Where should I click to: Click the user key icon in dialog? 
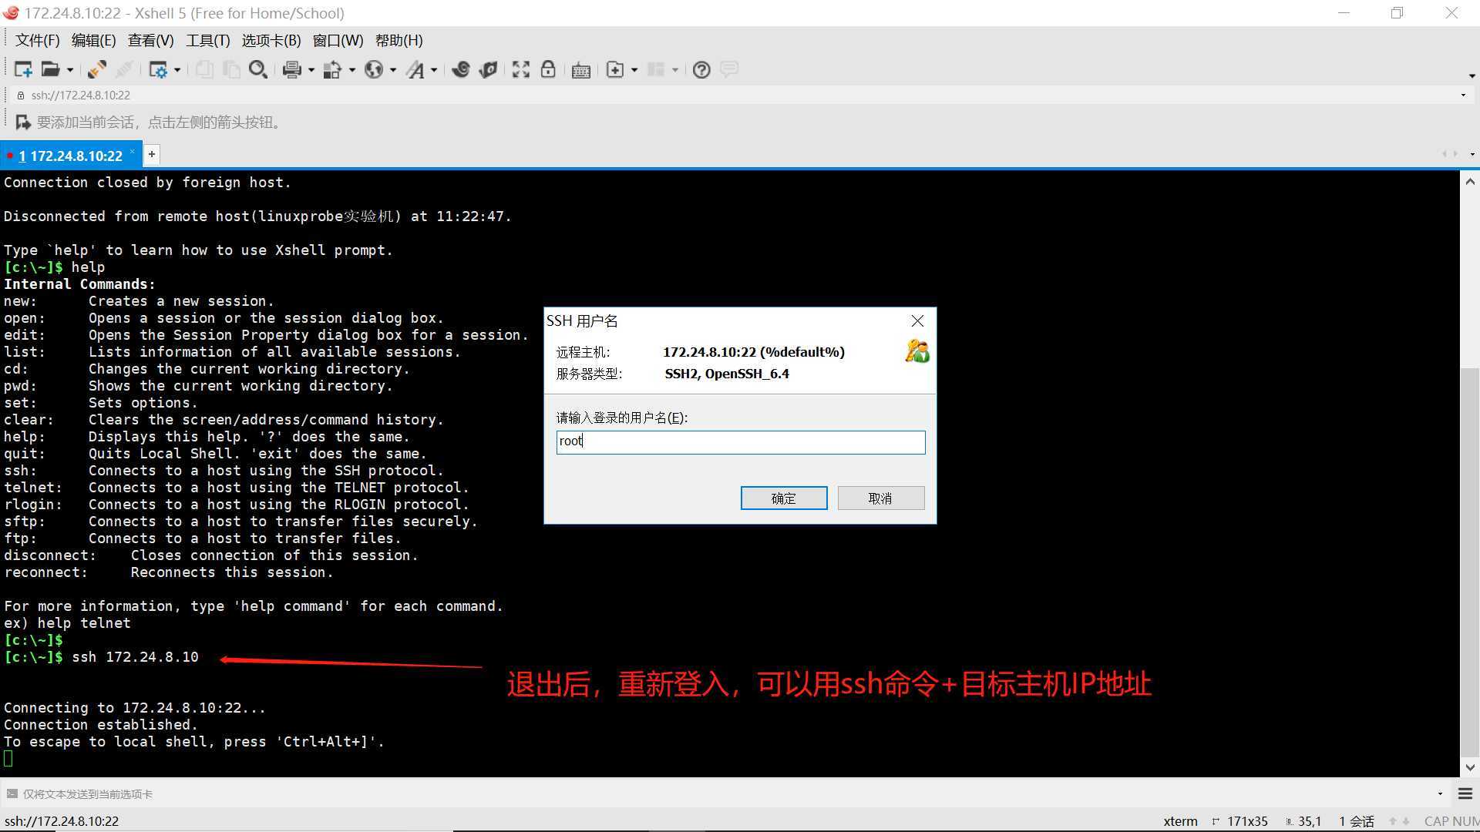click(917, 351)
